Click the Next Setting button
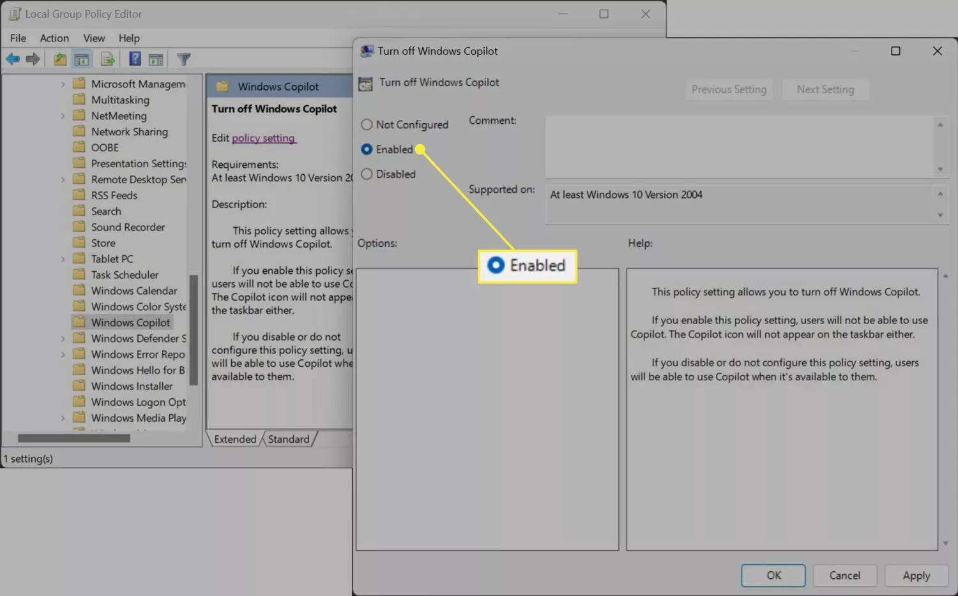Screen dimensions: 958x596 [x=825, y=89]
